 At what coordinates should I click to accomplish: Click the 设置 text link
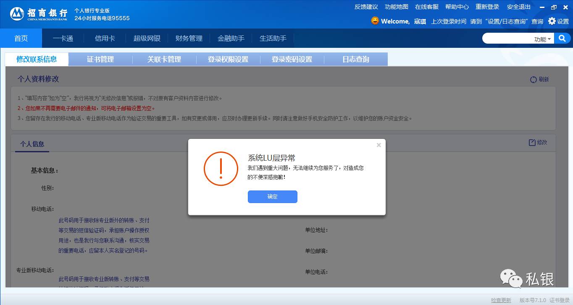[x=563, y=21]
